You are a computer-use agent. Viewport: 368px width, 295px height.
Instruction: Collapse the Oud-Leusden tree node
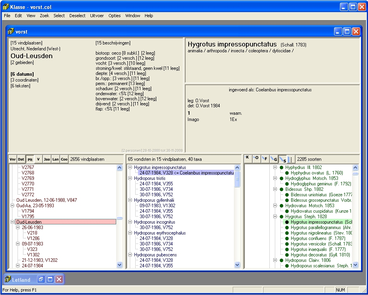pos(13,222)
